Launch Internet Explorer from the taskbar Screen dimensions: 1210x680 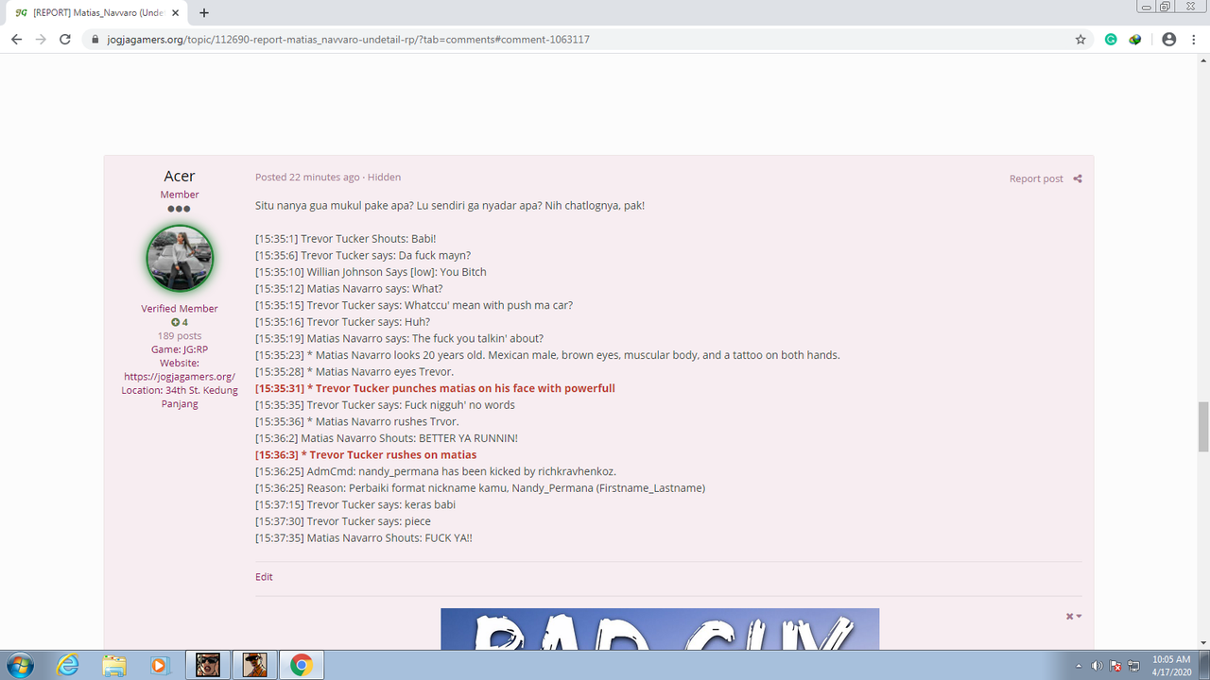point(67,665)
